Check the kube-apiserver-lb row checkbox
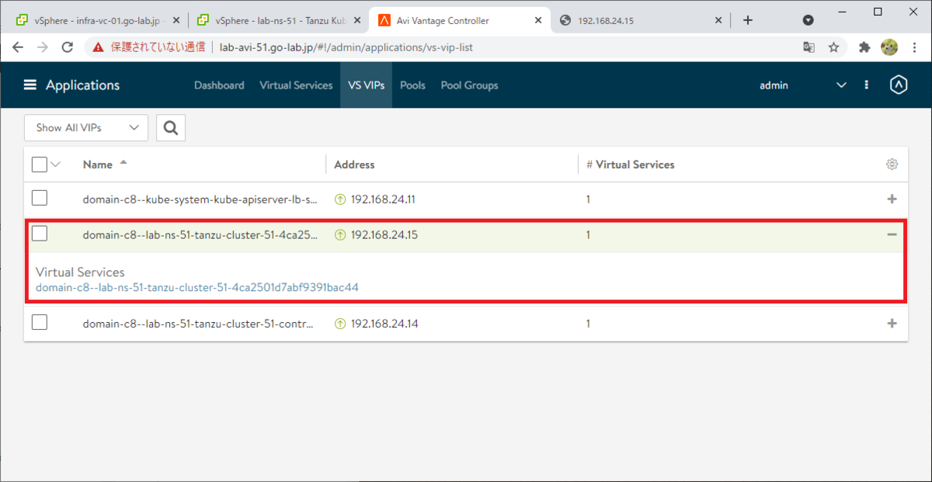 (40, 199)
